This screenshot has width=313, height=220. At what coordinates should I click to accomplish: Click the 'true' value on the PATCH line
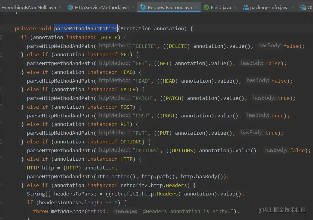click(284, 98)
